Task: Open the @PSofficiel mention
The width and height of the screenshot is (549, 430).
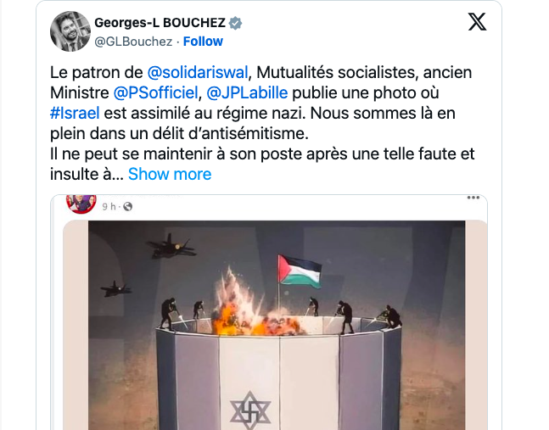Action: point(156,93)
